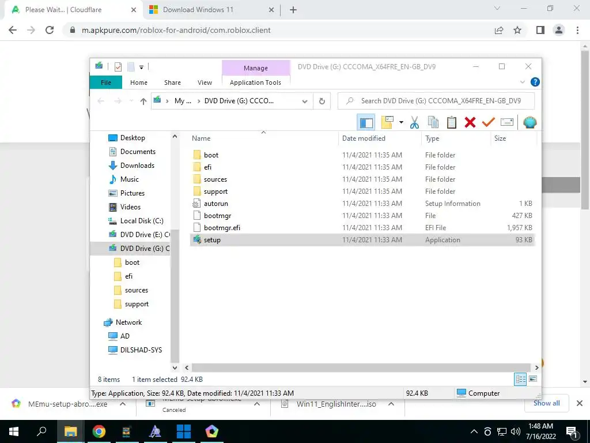Click the folder options toolbar icon
The image size is (590, 443).
pos(387,122)
